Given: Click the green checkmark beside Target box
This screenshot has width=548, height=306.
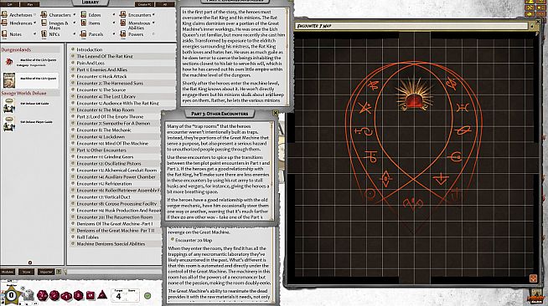Looking at the screenshot, I should (147, 296).
